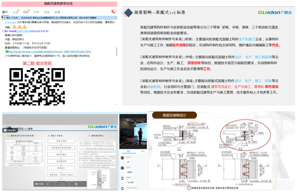Open the 活动 tab
The height and width of the screenshot is (194, 300).
tap(46, 12)
